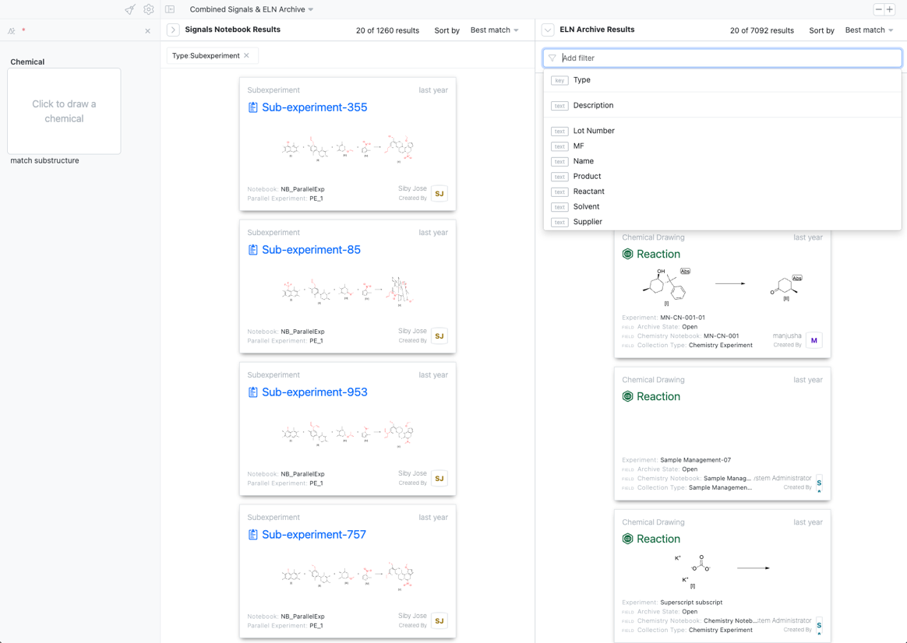Click the Add filter input field
Screen dimensions: 907x643
(x=722, y=58)
